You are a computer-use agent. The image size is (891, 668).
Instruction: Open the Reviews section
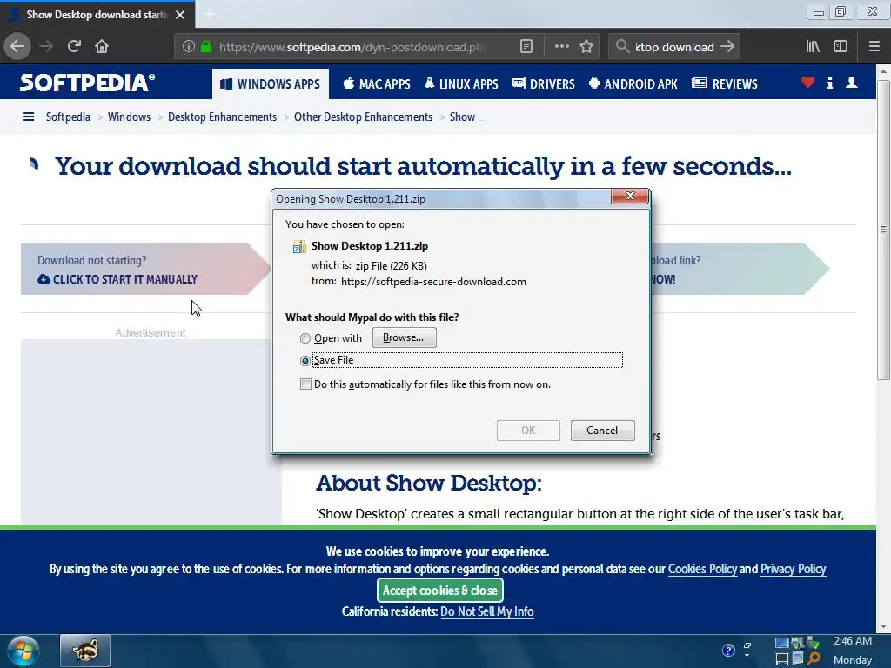coord(725,84)
